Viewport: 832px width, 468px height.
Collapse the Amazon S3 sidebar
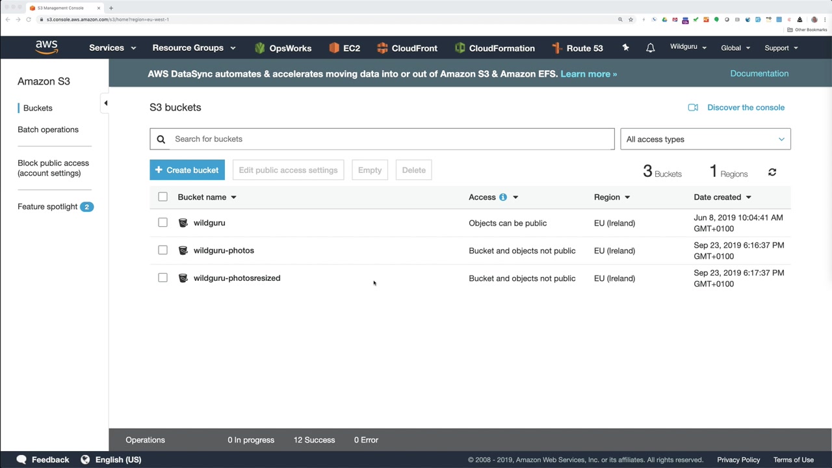click(x=105, y=103)
